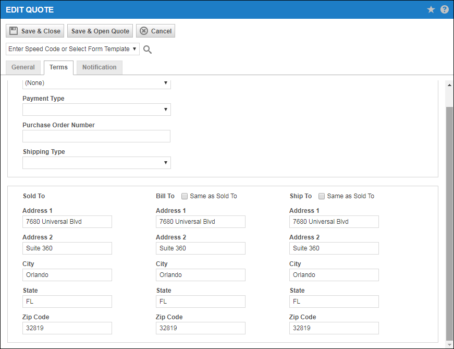
Task: Cancel editing the quote
Action: 155,31
